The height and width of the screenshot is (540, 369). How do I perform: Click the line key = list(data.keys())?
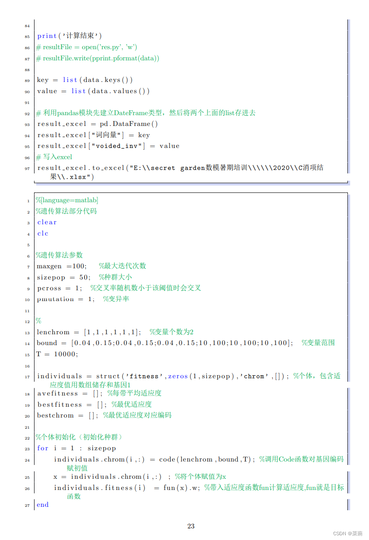(85, 80)
